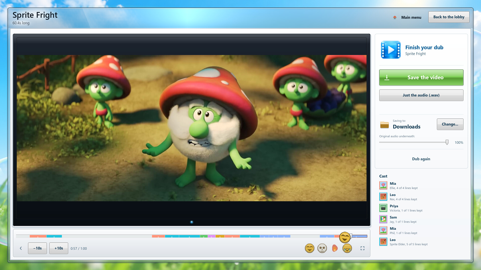This screenshot has width=481, height=270.
Task: Click the 'Downloads' folder name
Action: coord(407,127)
